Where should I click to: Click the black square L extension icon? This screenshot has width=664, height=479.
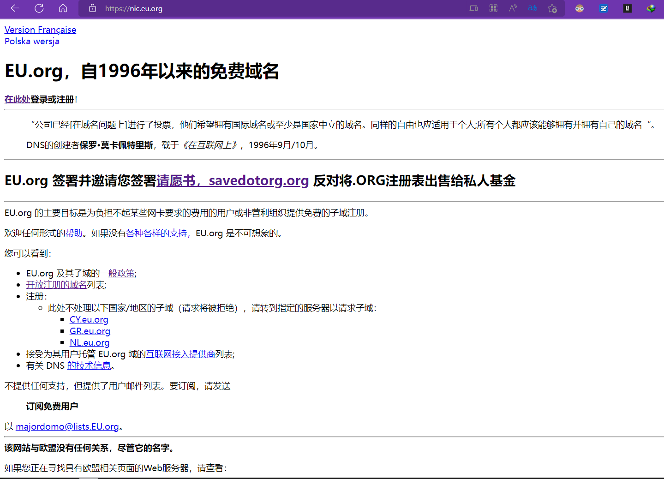627,8
